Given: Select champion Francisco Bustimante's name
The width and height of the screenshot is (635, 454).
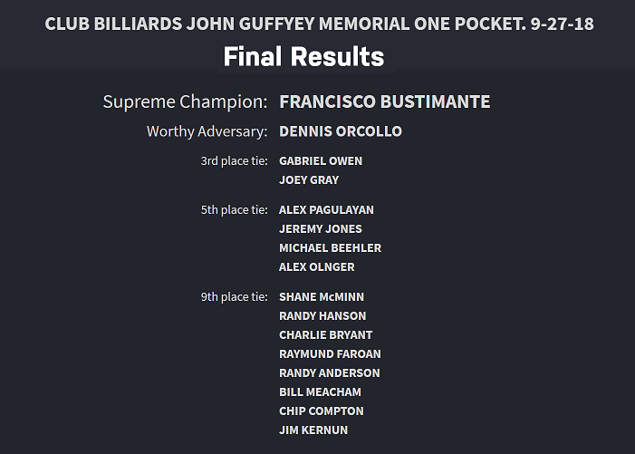Looking at the screenshot, I should click(x=384, y=101).
